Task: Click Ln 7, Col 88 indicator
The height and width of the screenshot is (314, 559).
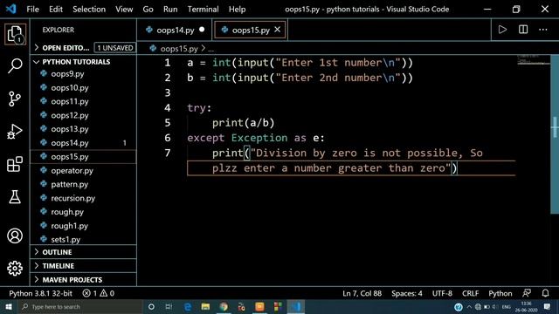Action: click(362, 293)
